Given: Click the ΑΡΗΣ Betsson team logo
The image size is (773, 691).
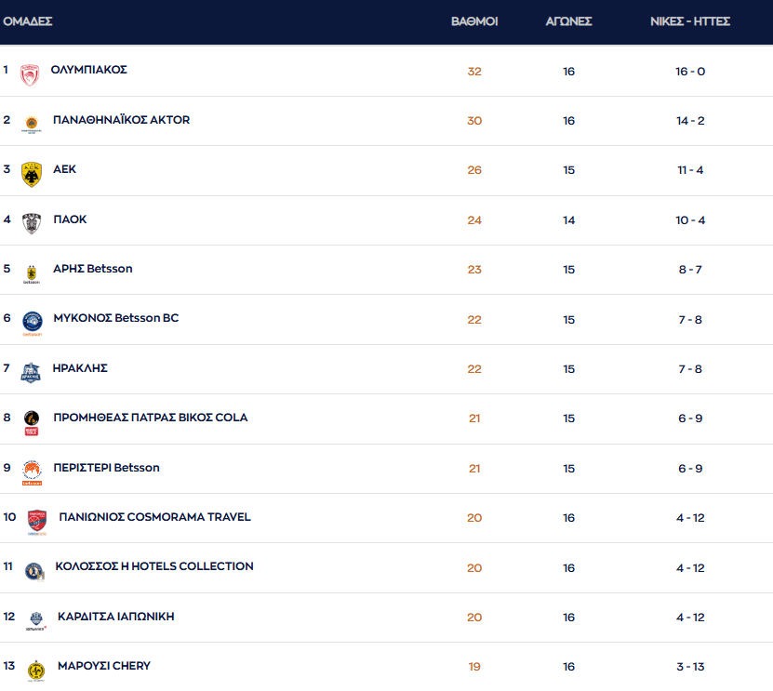Looking at the screenshot, I should (32, 273).
